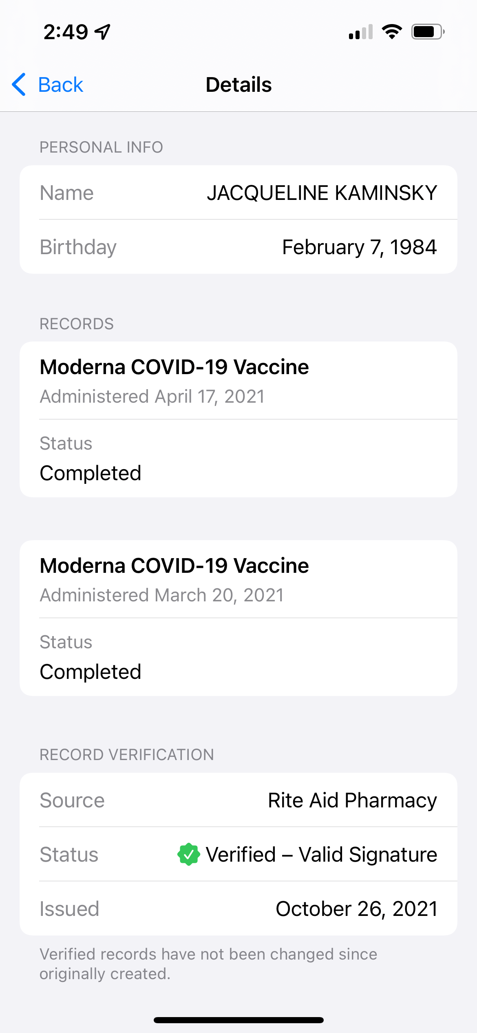Viewport: 477px width, 1033px height.
Task: Tap the 2:49 clock in status bar
Action: pos(66,32)
